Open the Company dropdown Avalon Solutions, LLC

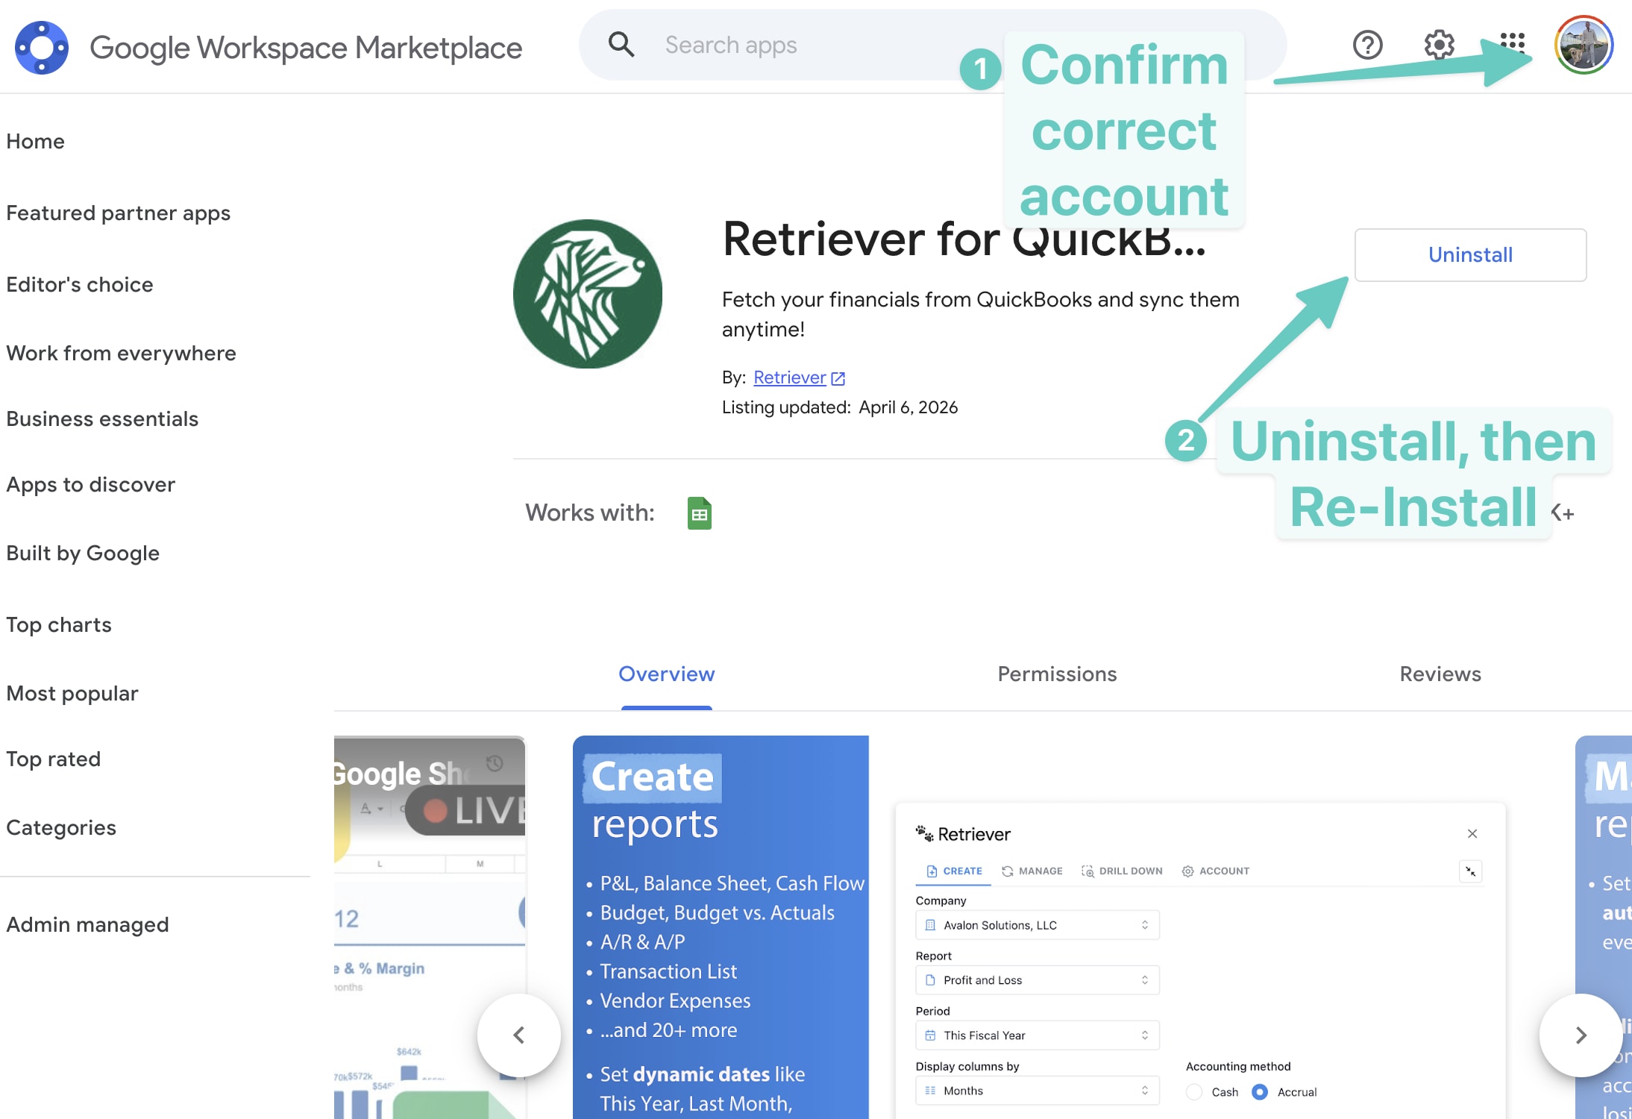(x=1037, y=925)
